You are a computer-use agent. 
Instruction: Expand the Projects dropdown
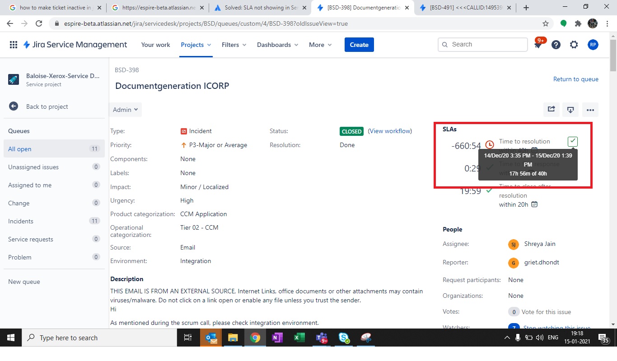pyautogui.click(x=196, y=45)
